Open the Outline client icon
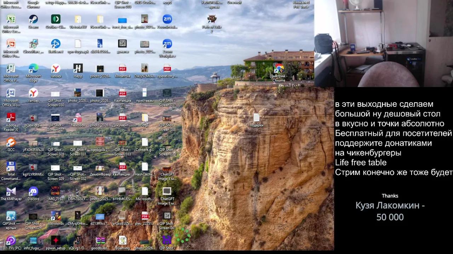Image resolution: width=453 pixels, height=254 pixels. [56, 22]
